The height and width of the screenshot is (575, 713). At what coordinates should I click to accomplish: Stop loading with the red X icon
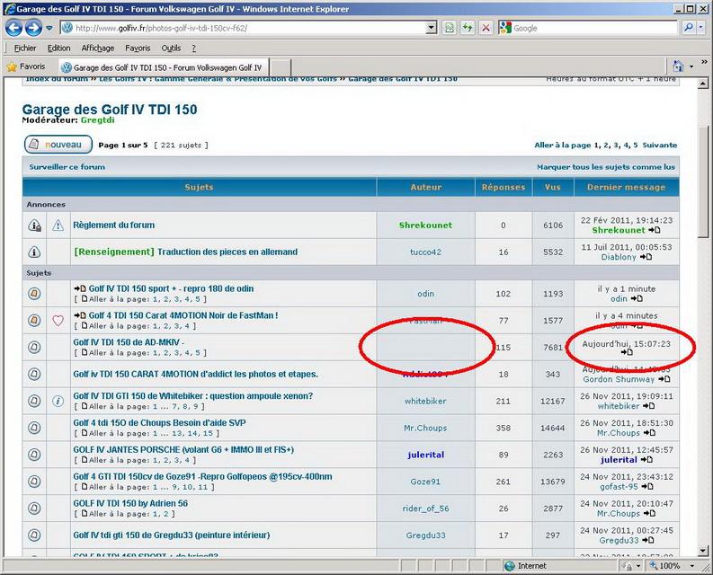tap(486, 28)
